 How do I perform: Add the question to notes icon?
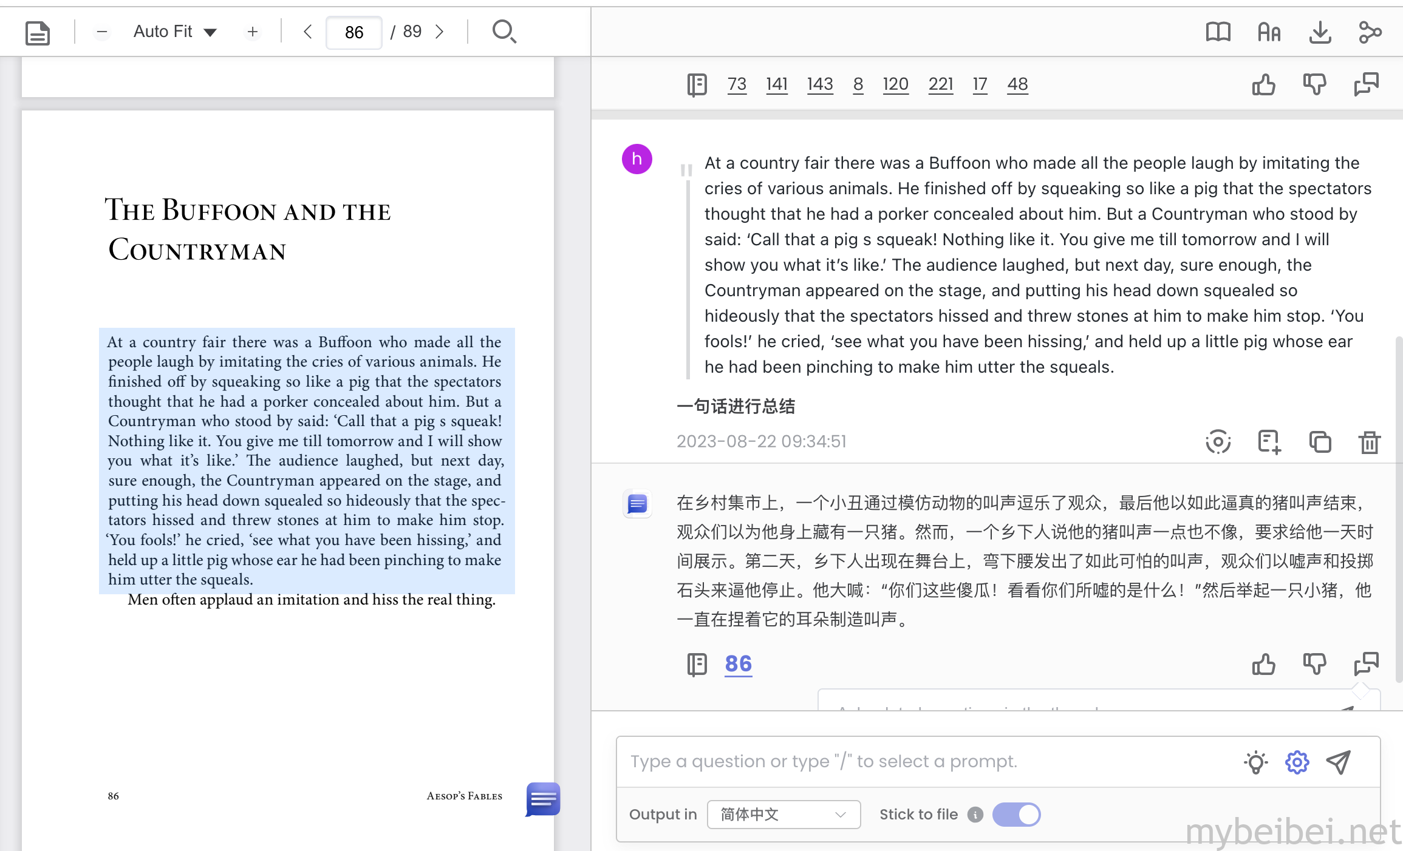[1269, 441]
